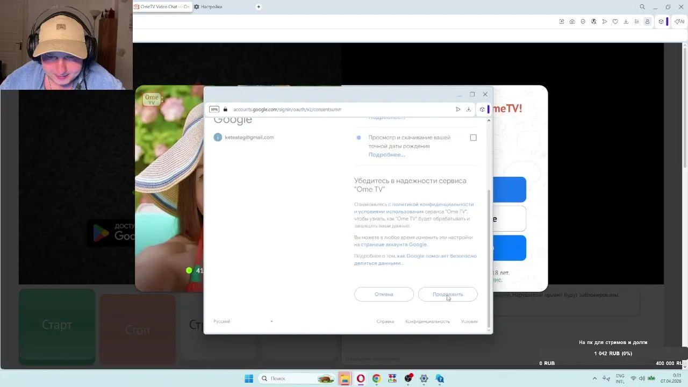Click the Отмена button
The height and width of the screenshot is (387, 688).
[x=384, y=294]
